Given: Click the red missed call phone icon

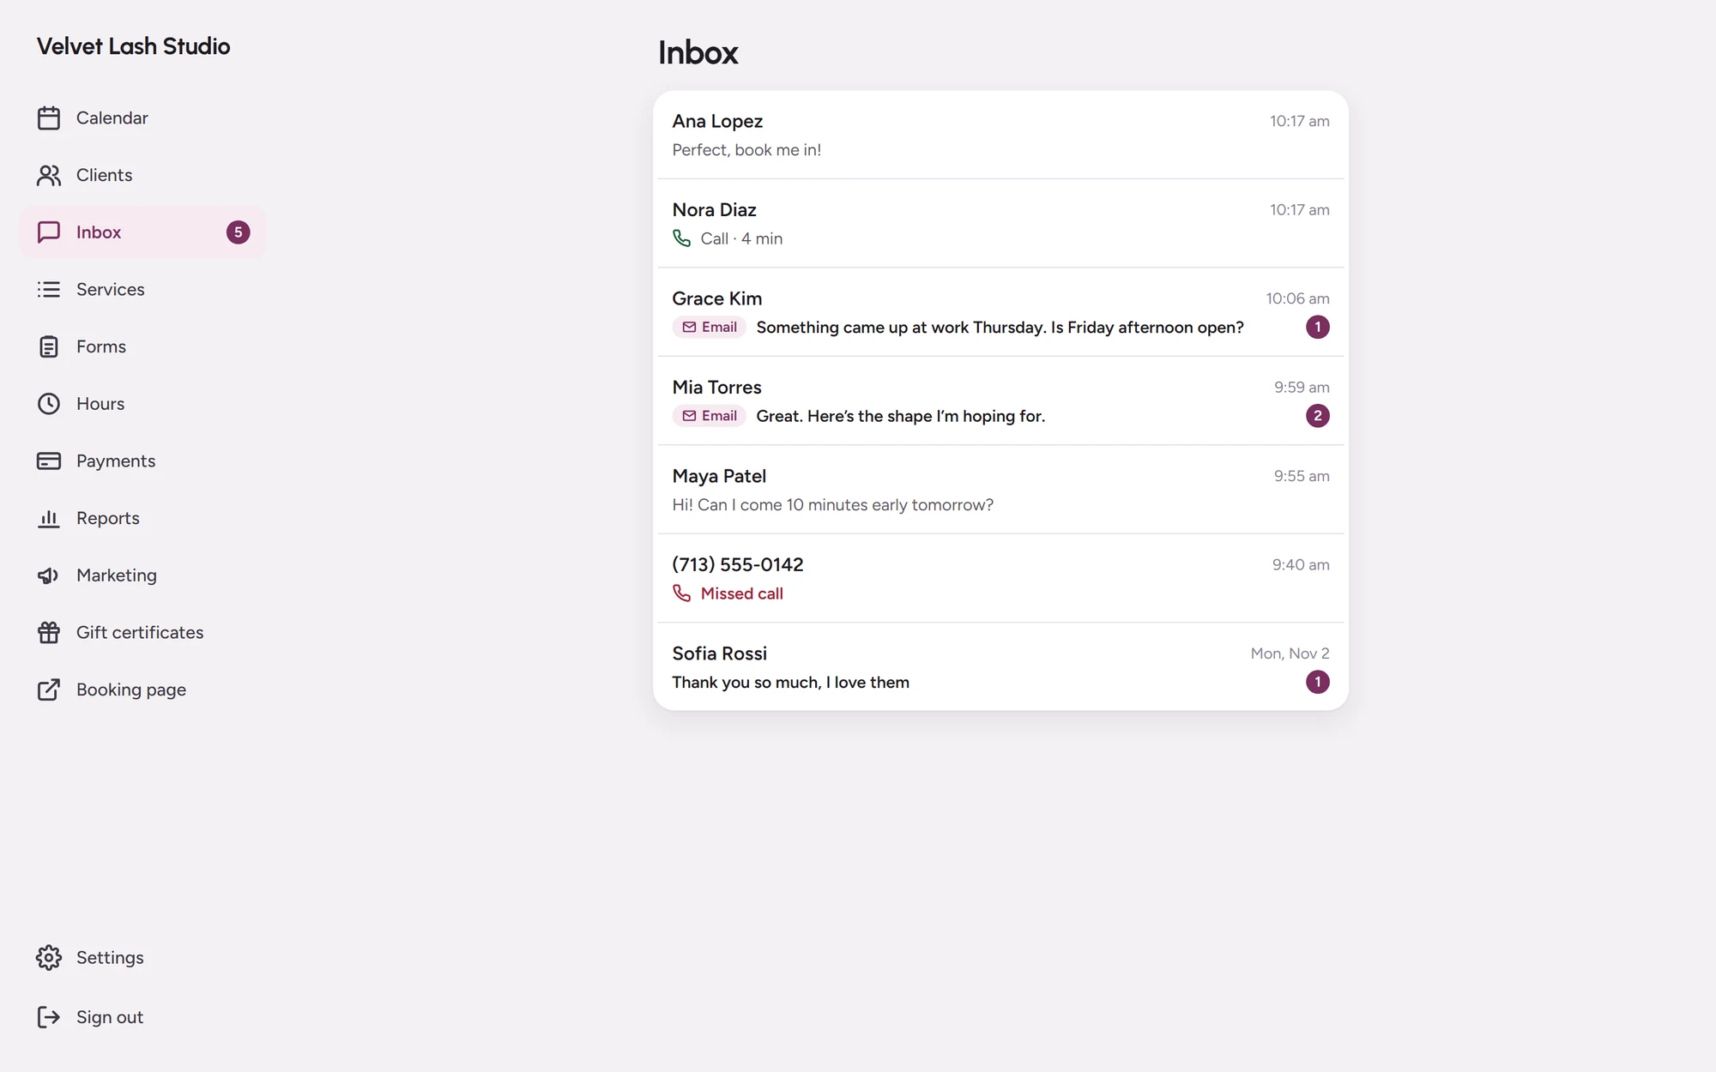Looking at the screenshot, I should coord(682,593).
